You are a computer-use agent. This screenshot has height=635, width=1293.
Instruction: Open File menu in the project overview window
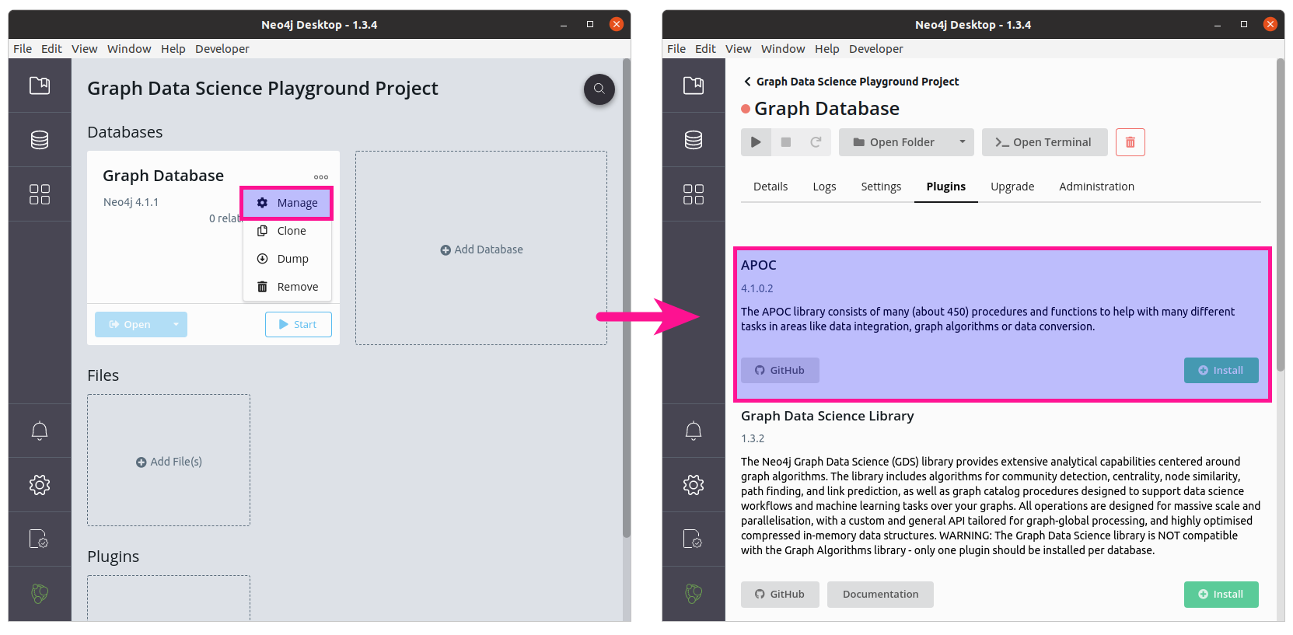click(x=23, y=49)
